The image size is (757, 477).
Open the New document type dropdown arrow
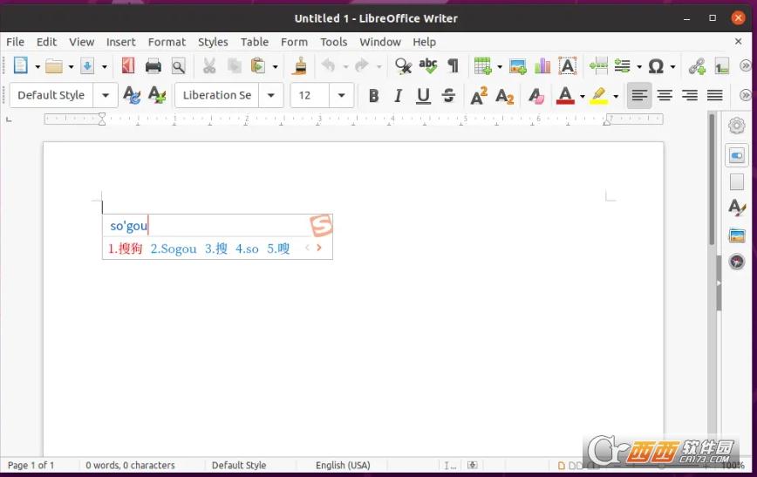click(38, 66)
